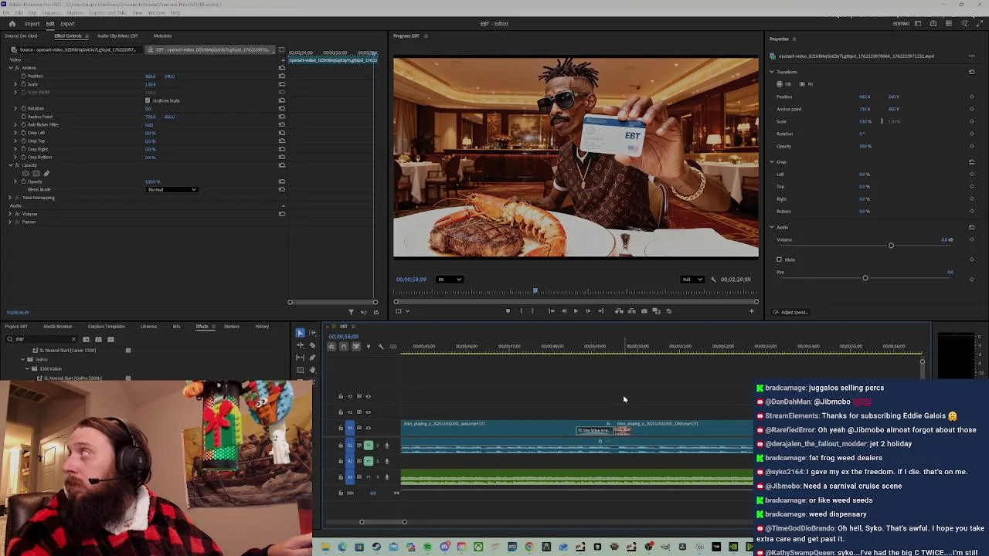
Task: Adjust the Volume slider in Properties
Action: click(x=891, y=246)
